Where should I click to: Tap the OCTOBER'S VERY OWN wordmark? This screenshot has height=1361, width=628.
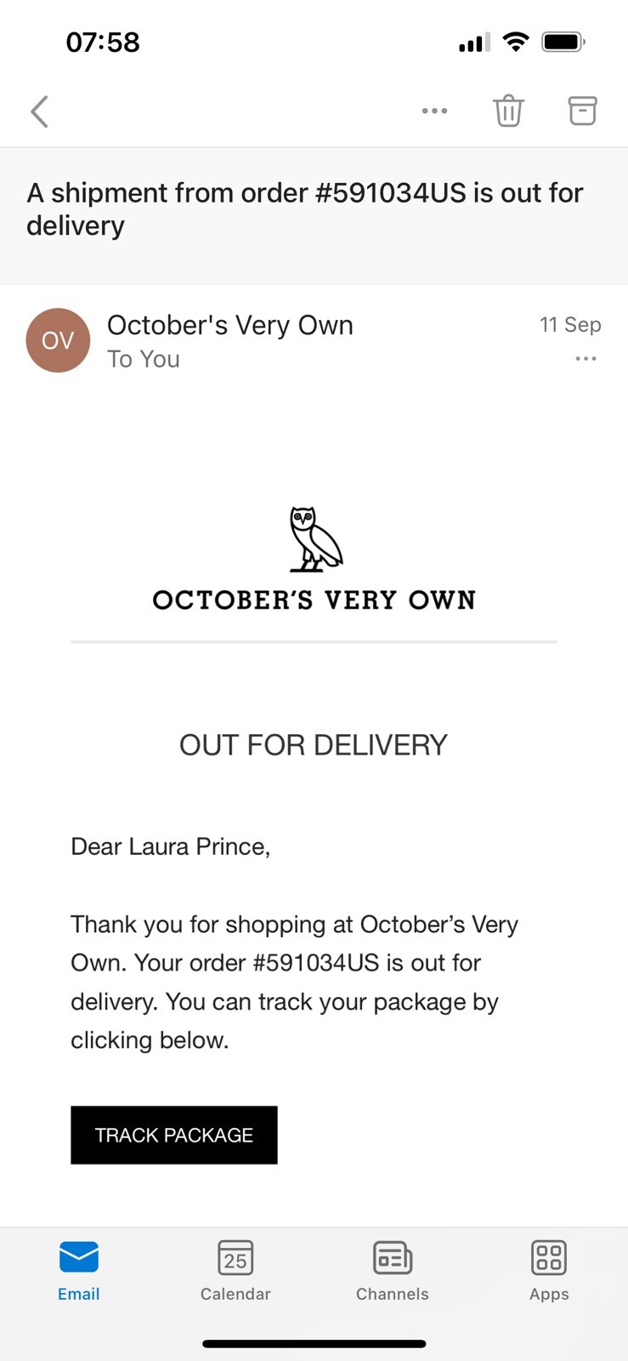(314, 600)
